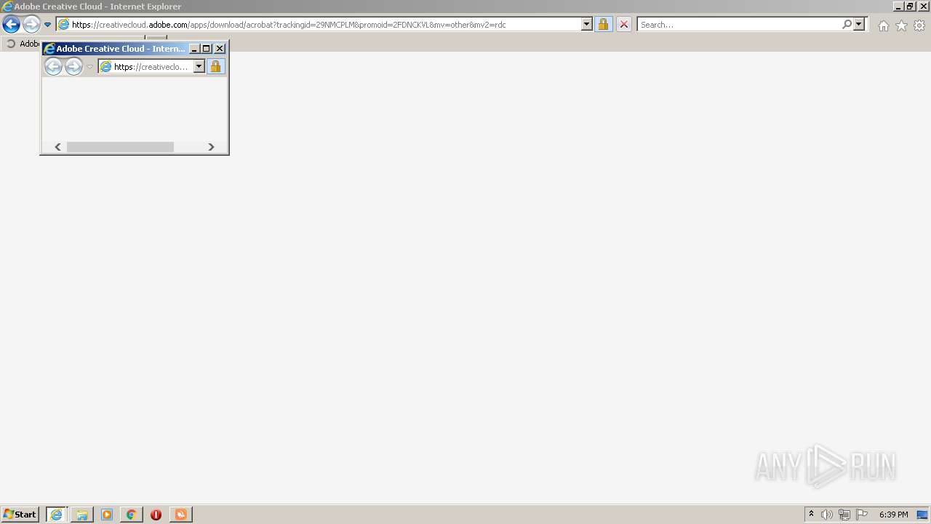931x524 pixels.
Task: Click the IE logo in popup title bar
Action: tap(49, 49)
